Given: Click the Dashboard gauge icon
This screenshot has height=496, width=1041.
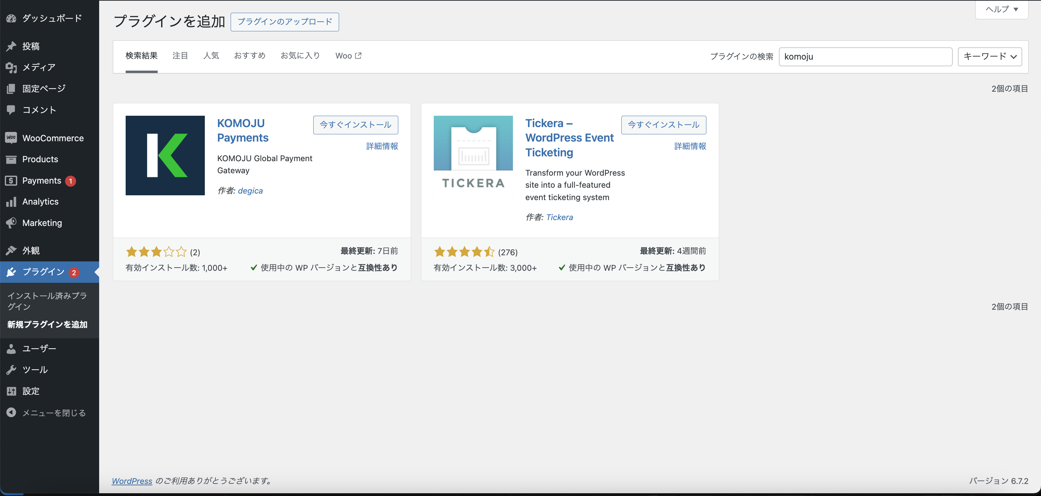Looking at the screenshot, I should coord(11,18).
